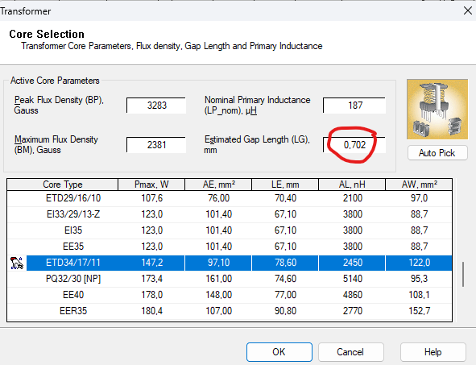This screenshot has height=365, width=476.
Task: Select the ETD34/17/11 core row
Action: pos(230,263)
